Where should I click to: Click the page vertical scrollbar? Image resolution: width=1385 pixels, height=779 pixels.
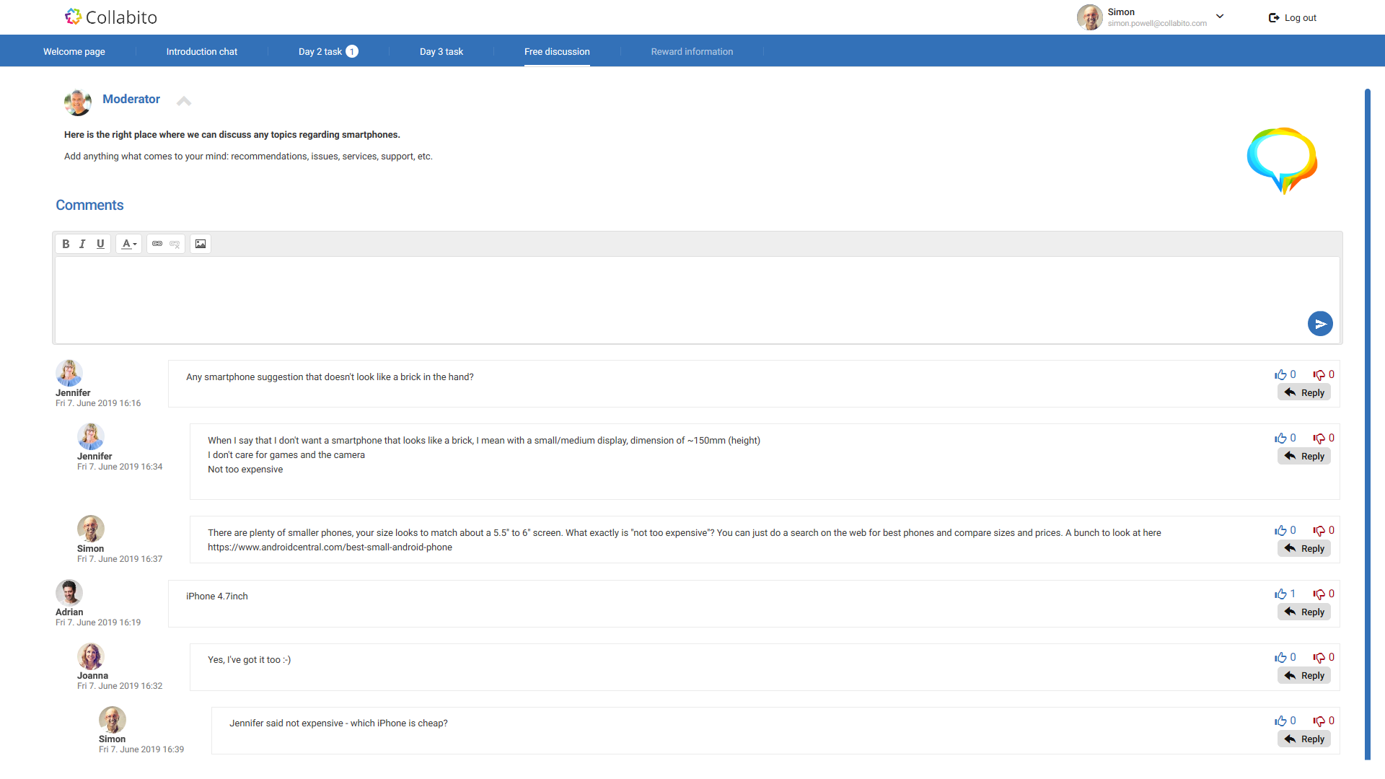(x=1367, y=424)
